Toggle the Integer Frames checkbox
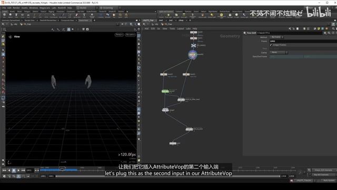337x190 pixels. [271, 45]
